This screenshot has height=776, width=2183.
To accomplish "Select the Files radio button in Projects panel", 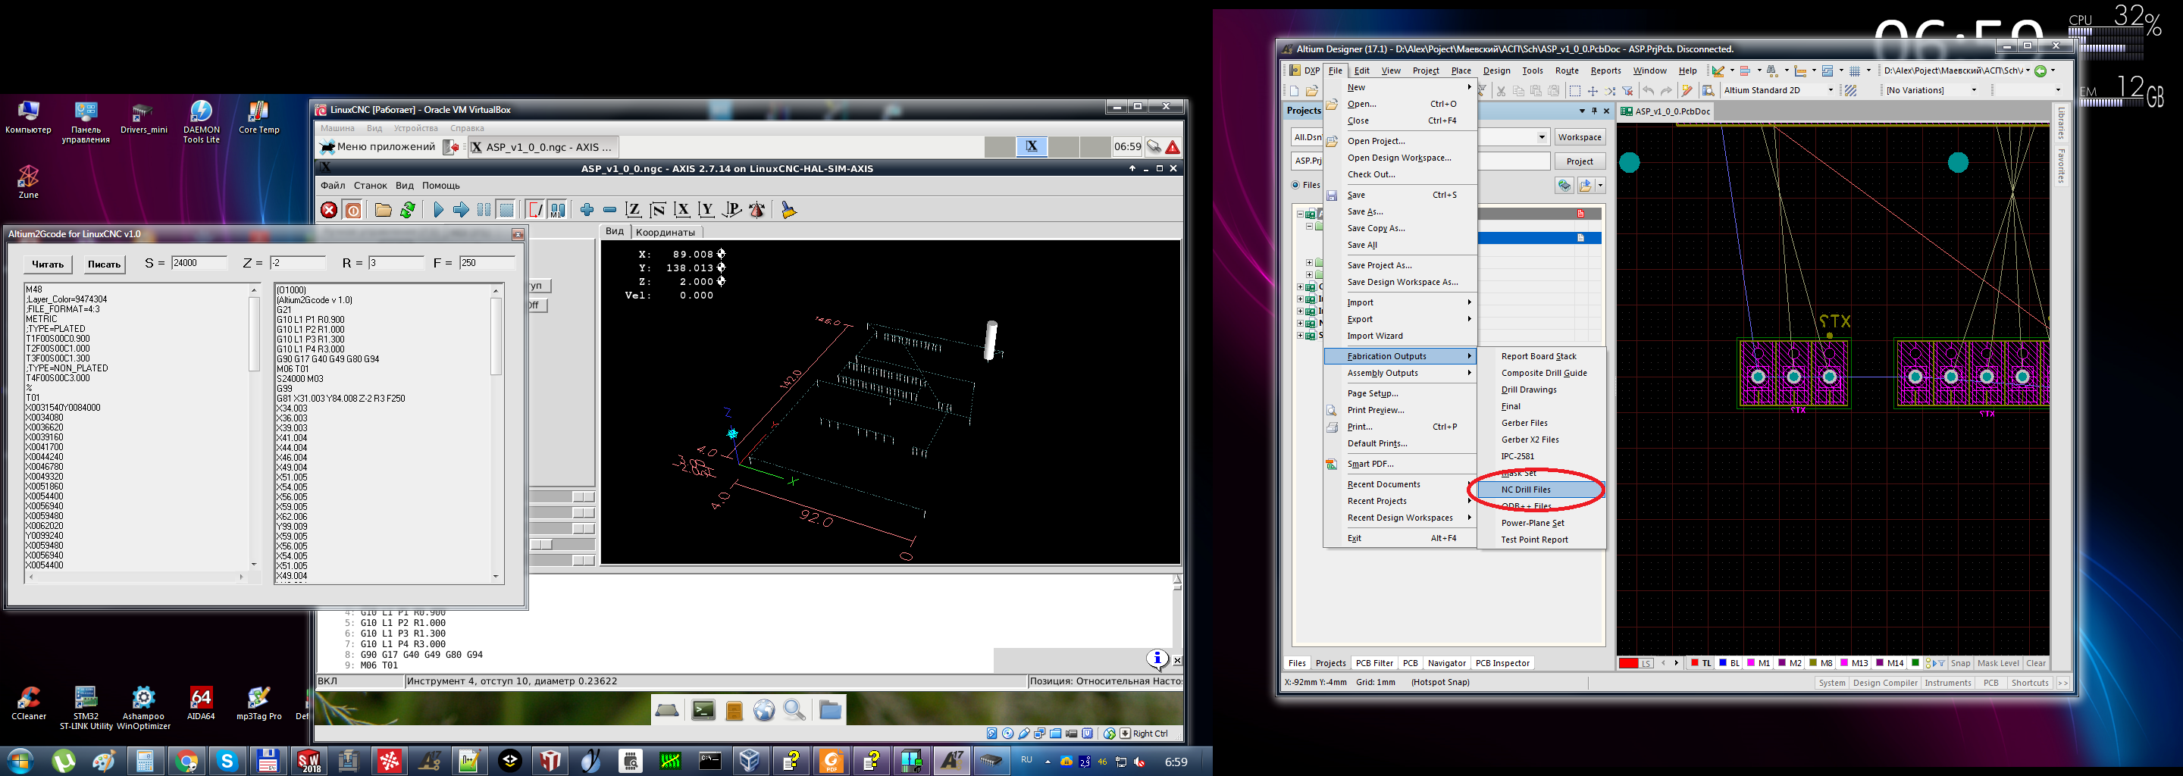I will coord(1295,186).
